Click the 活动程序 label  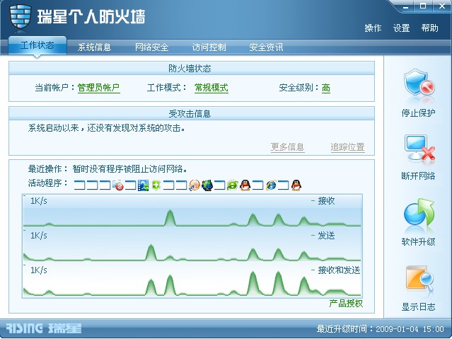coord(48,183)
